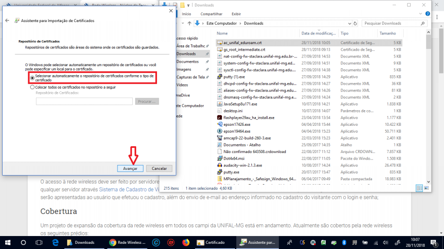The width and height of the screenshot is (444, 249).
Task: Open Cortana search circle
Action: 23,243
